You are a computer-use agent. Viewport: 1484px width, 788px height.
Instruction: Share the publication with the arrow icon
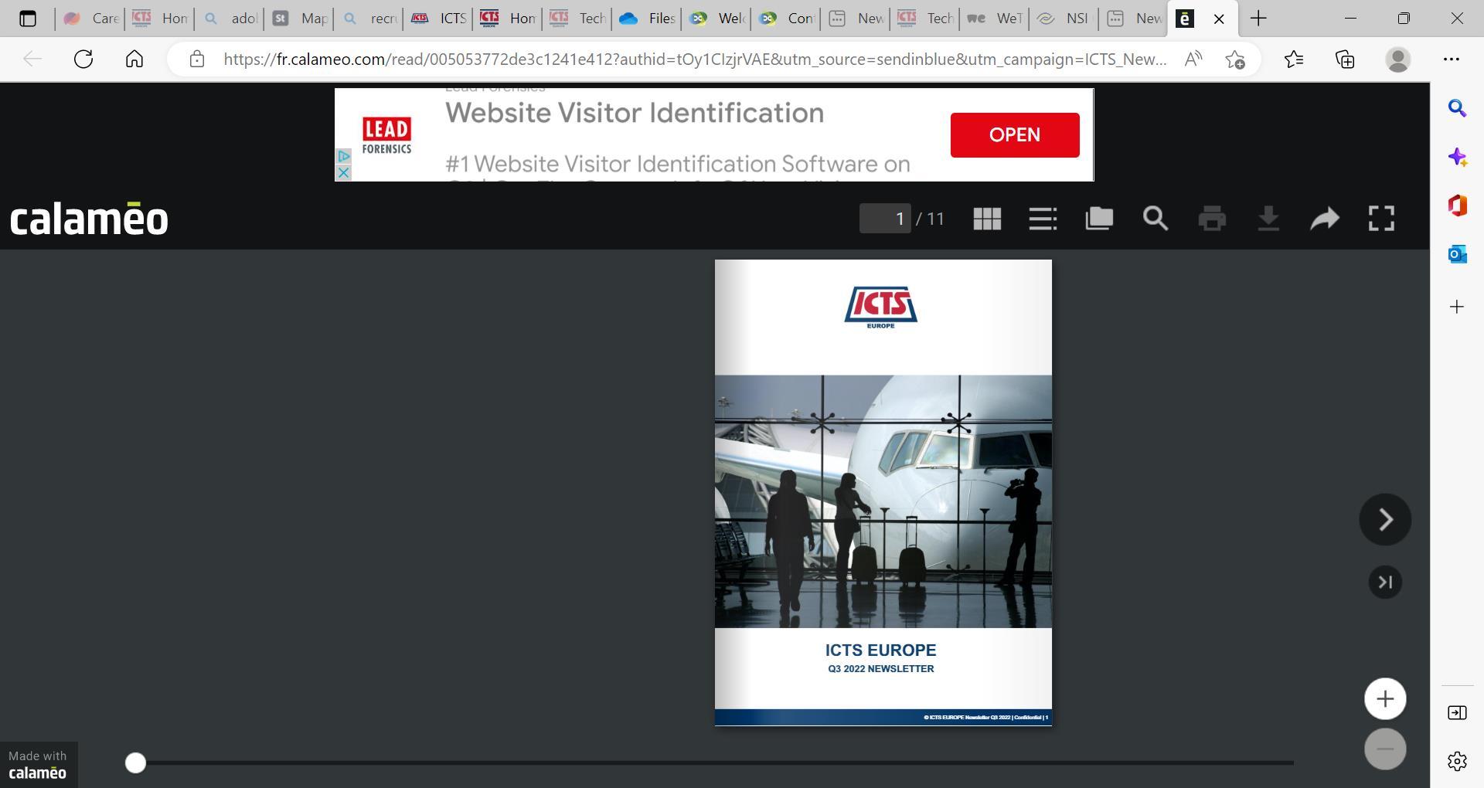pos(1325,219)
